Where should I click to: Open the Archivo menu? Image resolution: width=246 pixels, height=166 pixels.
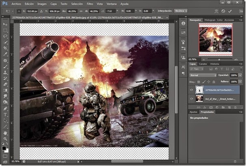16,4
